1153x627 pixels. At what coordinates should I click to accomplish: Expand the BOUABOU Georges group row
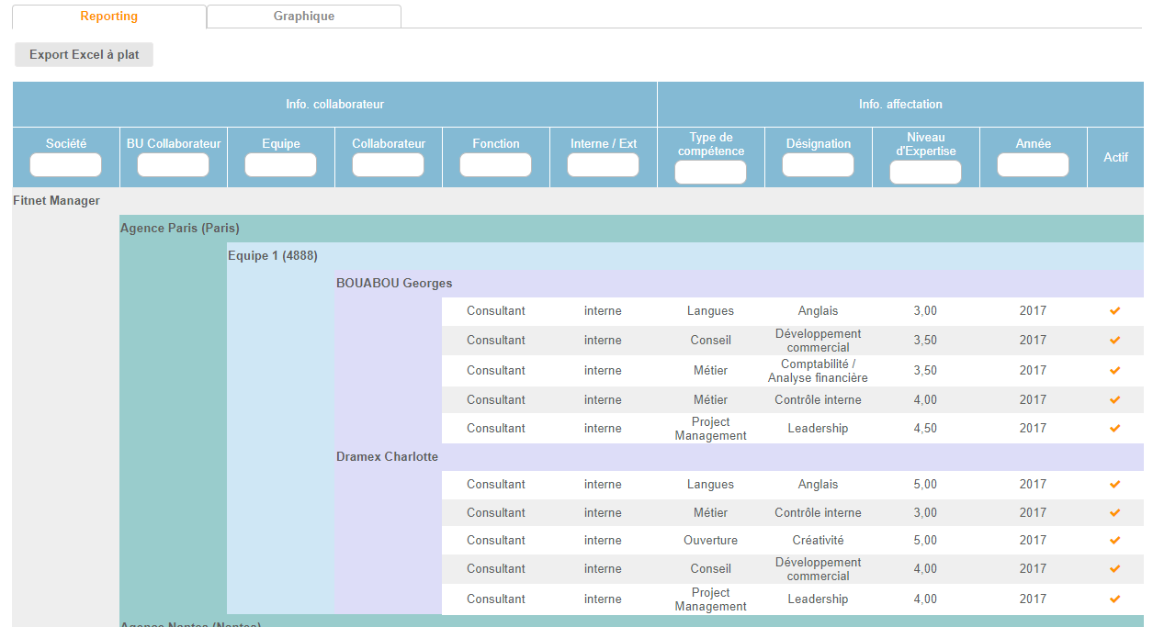(x=394, y=284)
